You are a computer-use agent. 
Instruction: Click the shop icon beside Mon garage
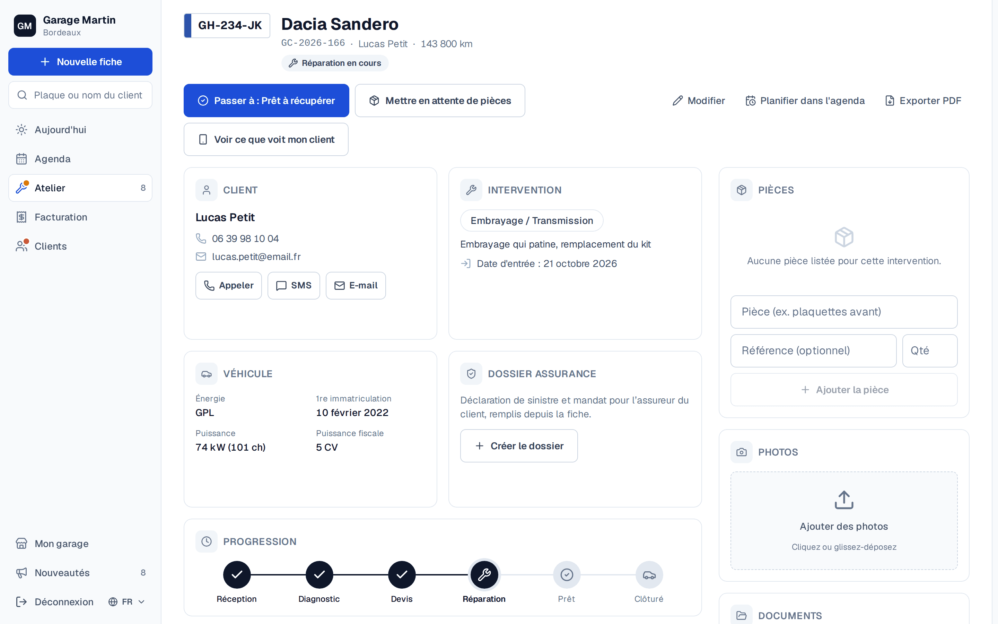(x=21, y=544)
